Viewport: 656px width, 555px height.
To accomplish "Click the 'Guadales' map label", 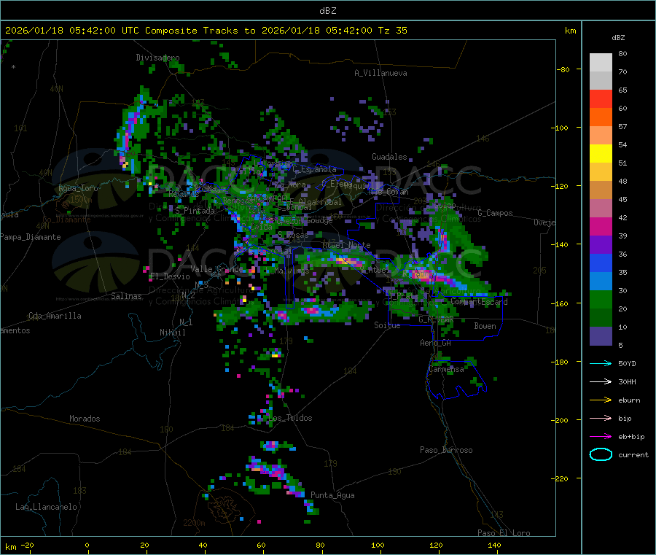I will (389, 157).
